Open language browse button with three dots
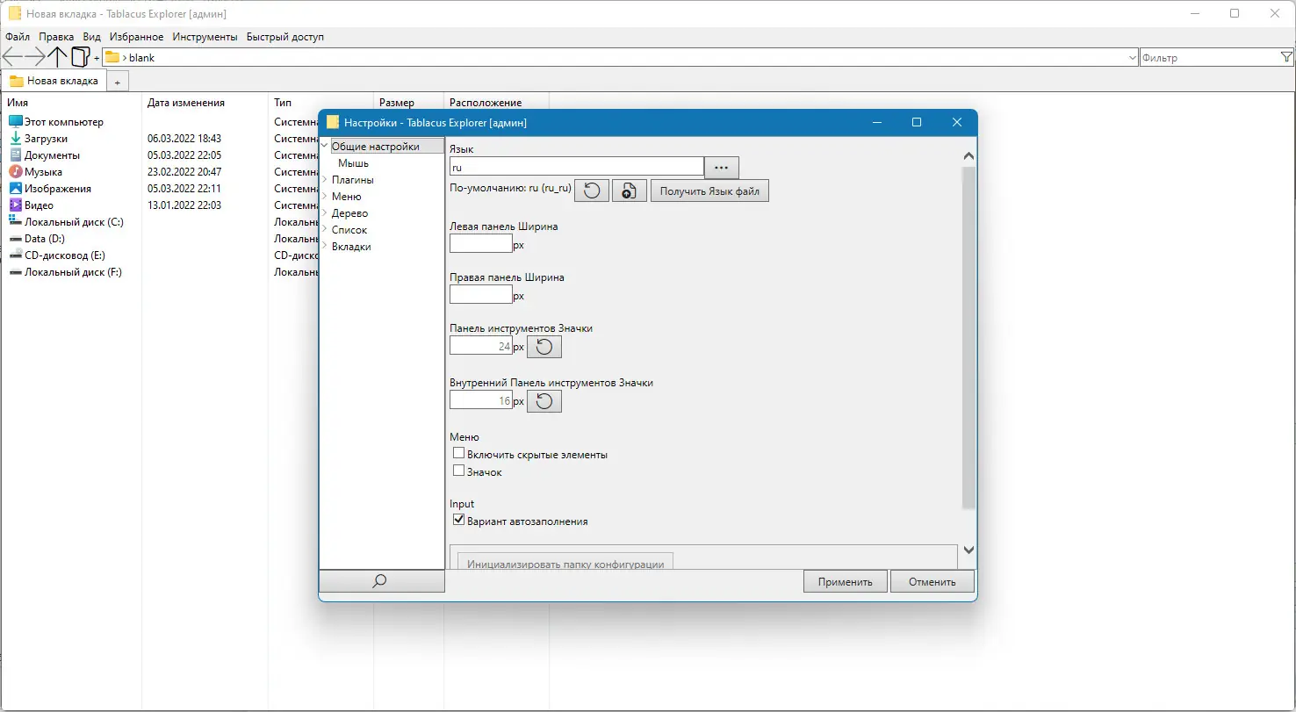This screenshot has width=1296, height=712. pos(722,167)
